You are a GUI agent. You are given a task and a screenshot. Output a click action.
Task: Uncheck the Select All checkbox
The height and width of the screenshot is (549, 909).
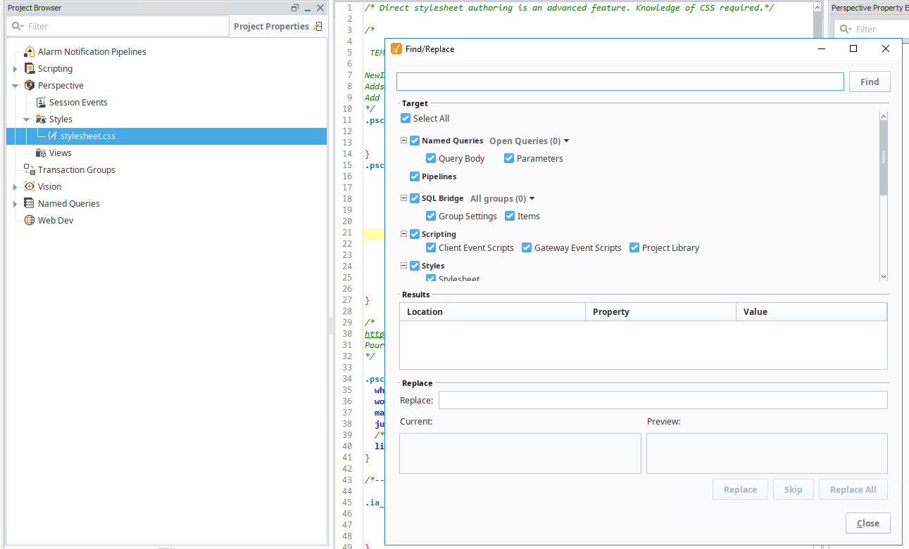pyautogui.click(x=406, y=119)
